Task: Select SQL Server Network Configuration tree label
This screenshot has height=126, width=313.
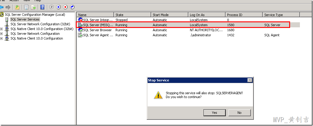Action: coord(35,34)
